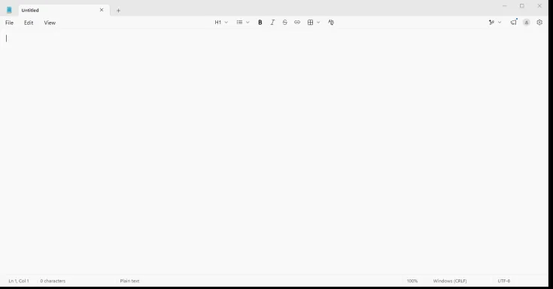Close the Notepad window
Viewport: 553px width, 289px height.
click(539, 6)
